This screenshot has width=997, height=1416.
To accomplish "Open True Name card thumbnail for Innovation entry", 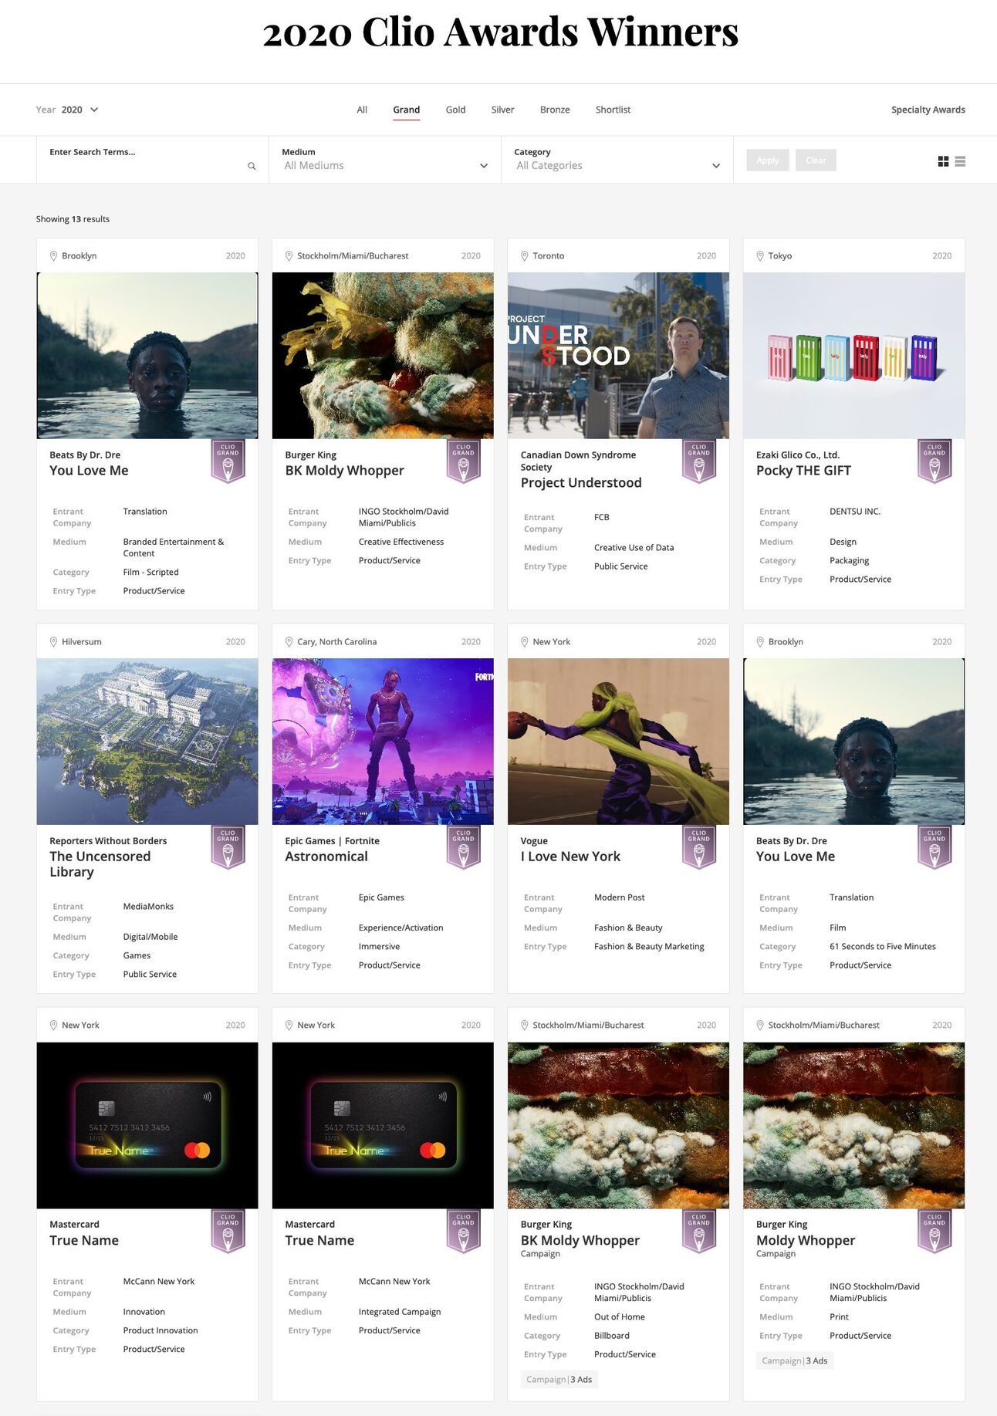I will 147,1126.
